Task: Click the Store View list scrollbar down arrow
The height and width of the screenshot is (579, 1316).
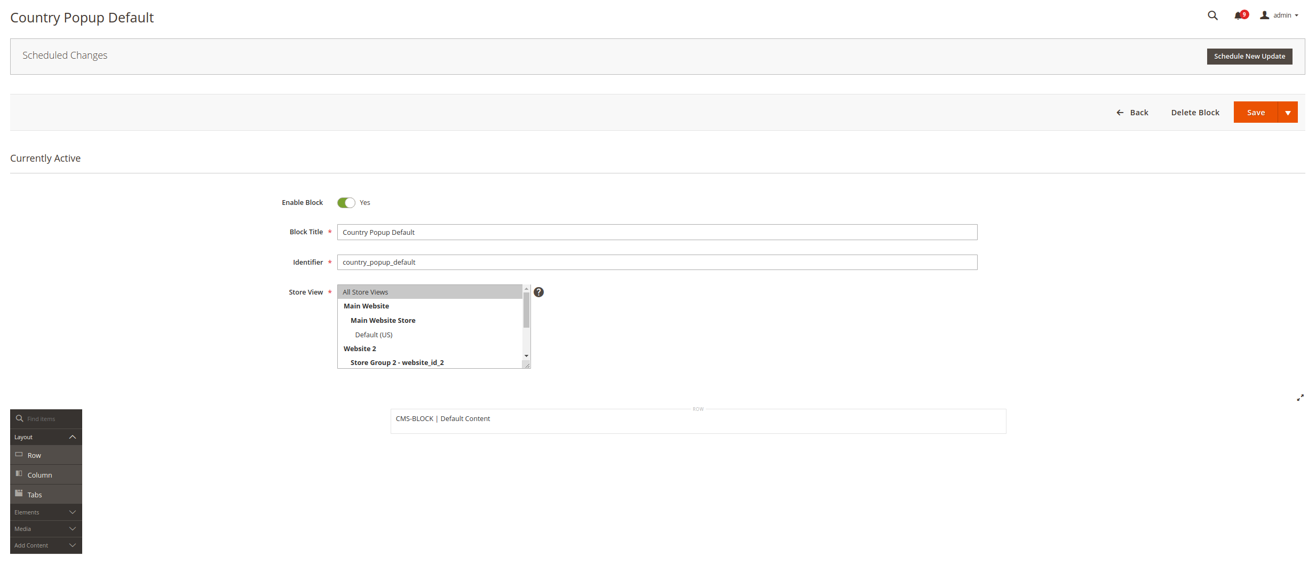Action: tap(526, 356)
